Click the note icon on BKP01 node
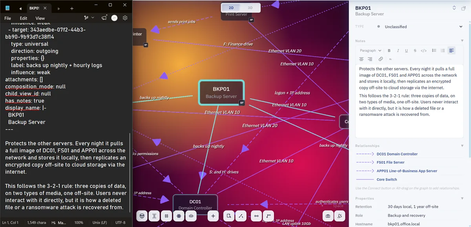The image size is (471, 227). [x=242, y=103]
